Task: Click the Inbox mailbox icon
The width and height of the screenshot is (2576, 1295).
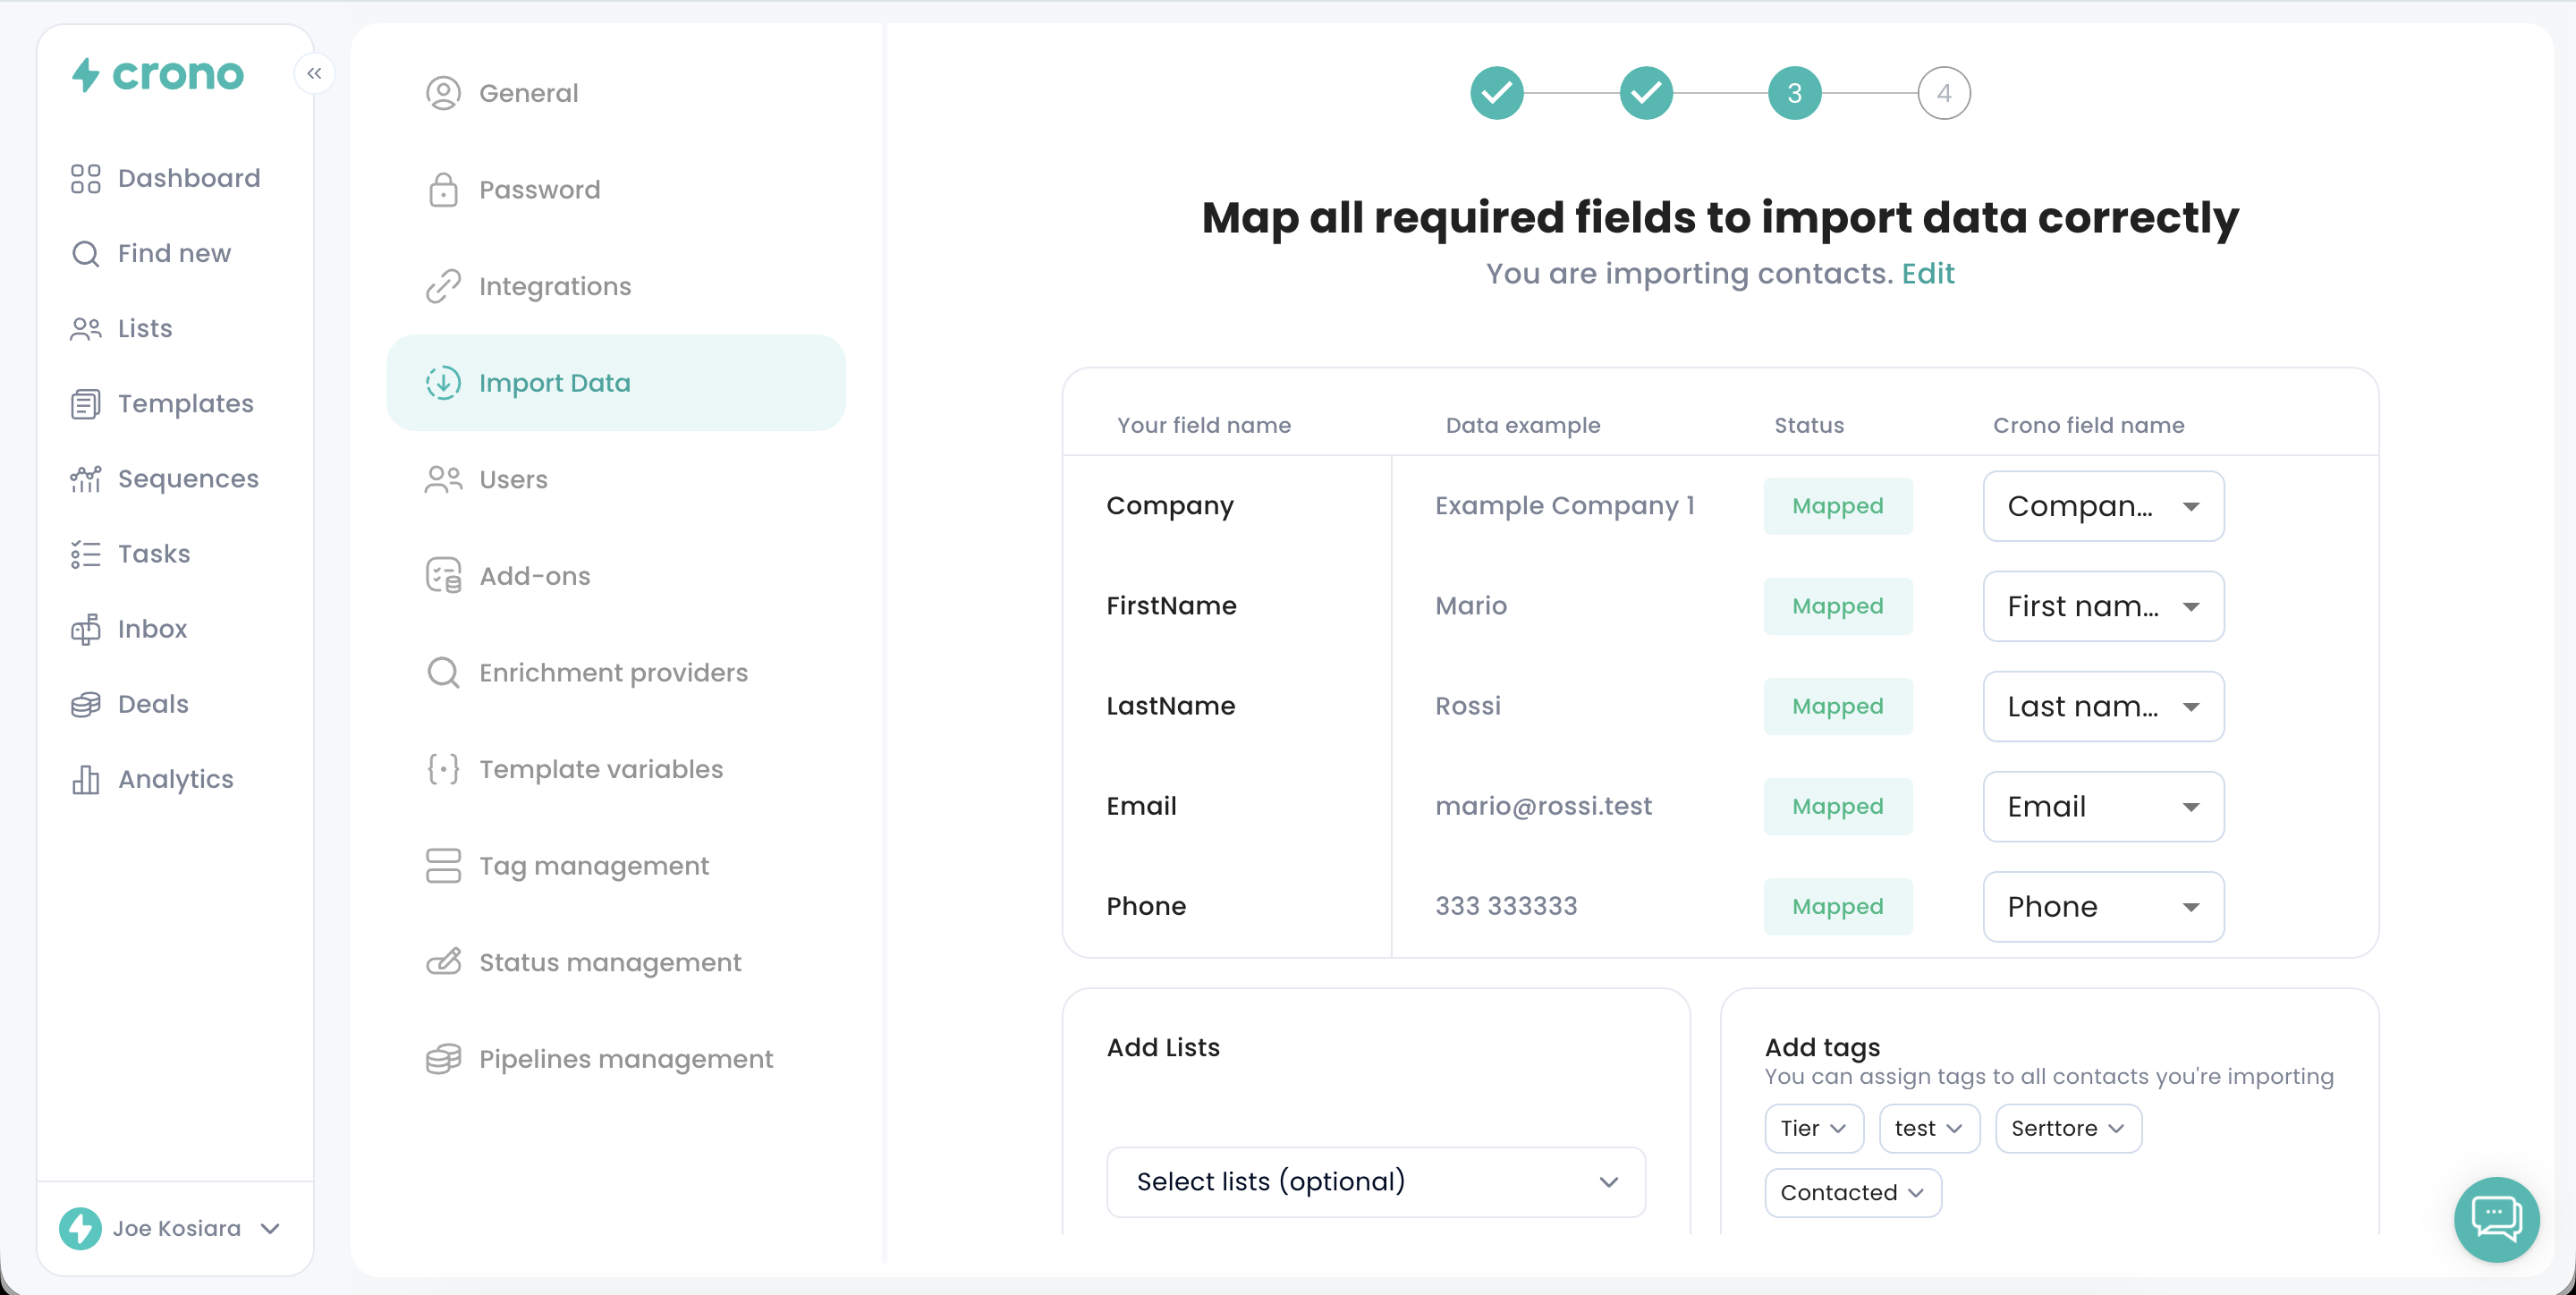Action: [x=86, y=629]
